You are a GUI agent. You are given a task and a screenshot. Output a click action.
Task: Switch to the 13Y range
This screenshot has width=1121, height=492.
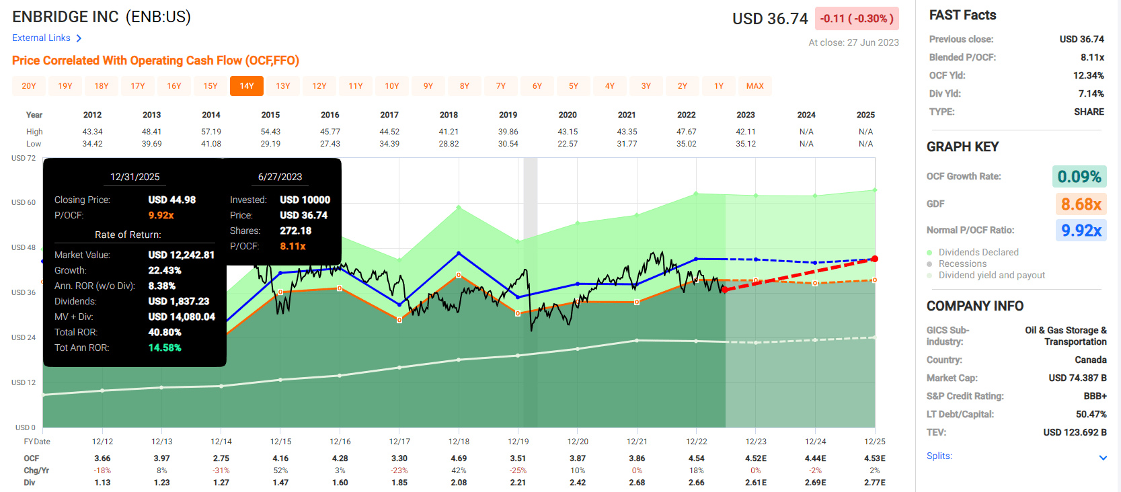[283, 86]
